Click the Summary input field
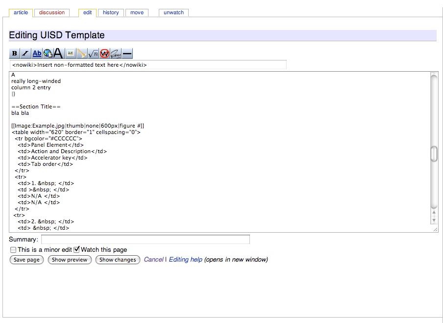This screenshot has width=443, height=323. pyautogui.click(x=145, y=240)
